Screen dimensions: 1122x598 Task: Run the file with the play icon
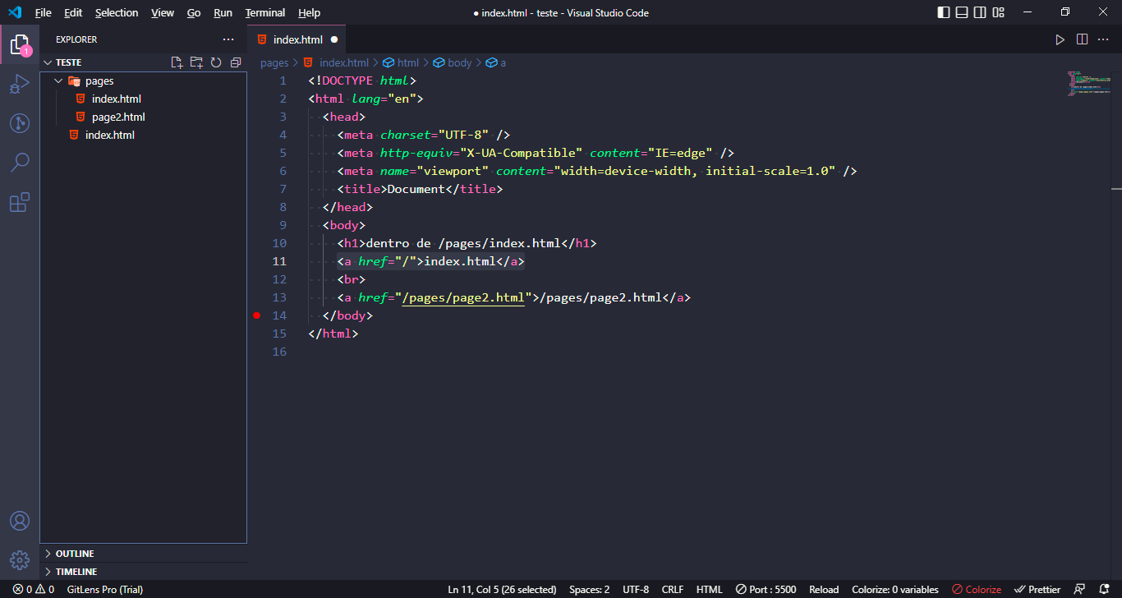pyautogui.click(x=1060, y=39)
